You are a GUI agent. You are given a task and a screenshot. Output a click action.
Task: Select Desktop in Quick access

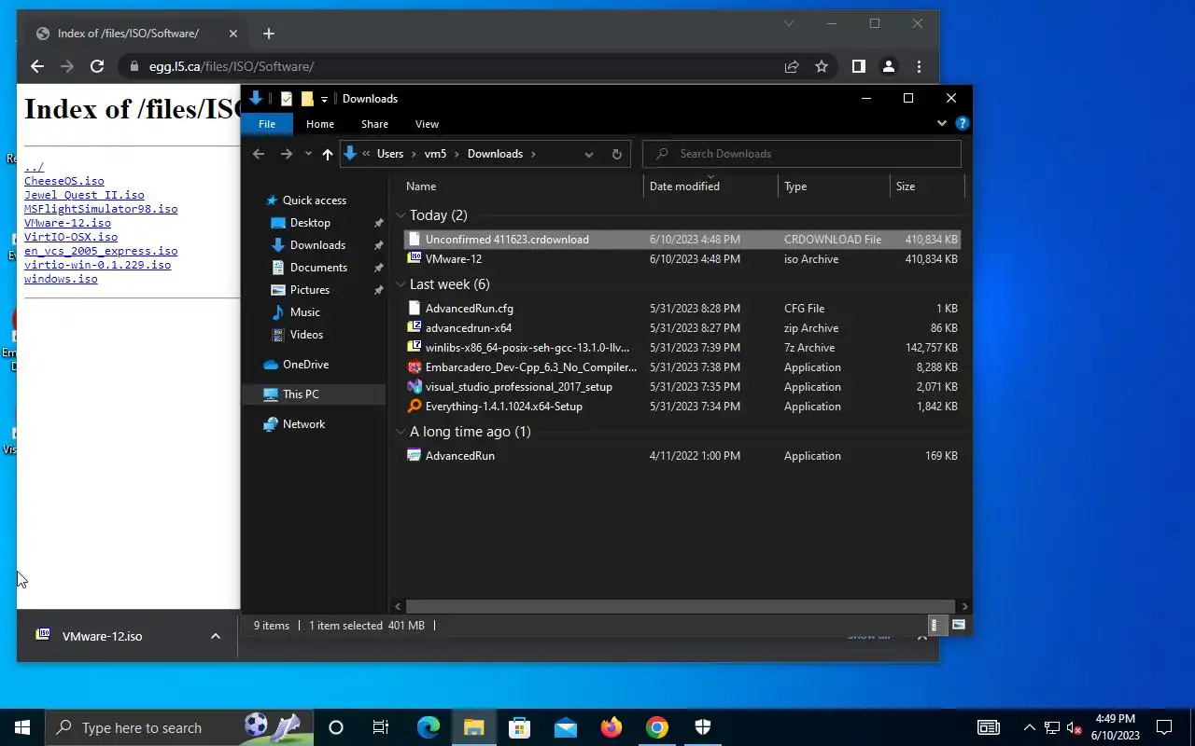tap(310, 223)
